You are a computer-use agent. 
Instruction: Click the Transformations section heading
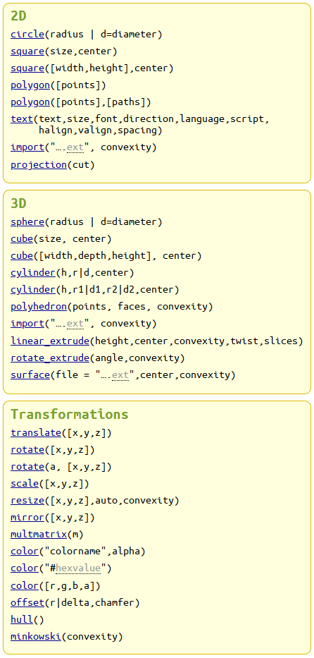point(70,414)
